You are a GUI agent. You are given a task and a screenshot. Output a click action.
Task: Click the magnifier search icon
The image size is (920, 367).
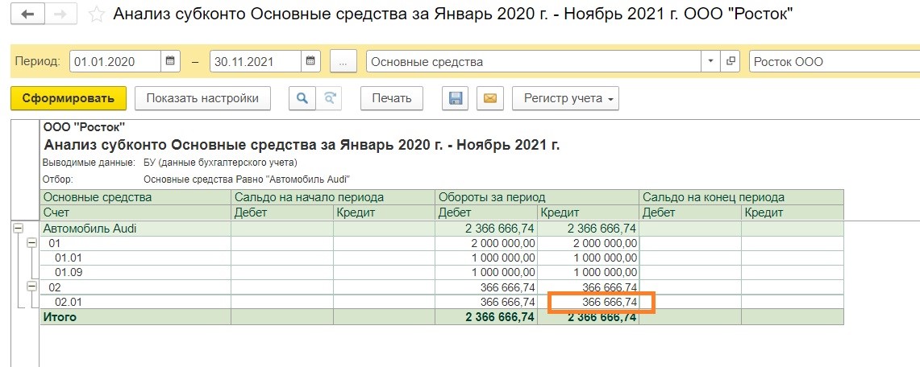pos(302,98)
